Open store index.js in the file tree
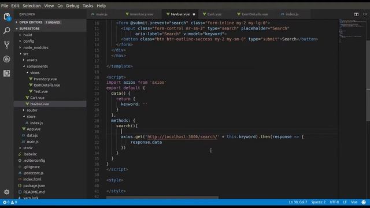 36,123
